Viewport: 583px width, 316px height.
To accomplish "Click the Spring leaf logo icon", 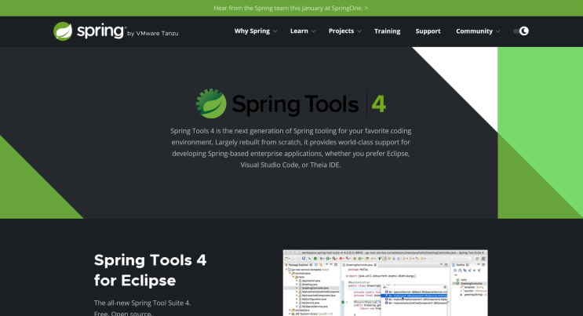I will 63,31.
